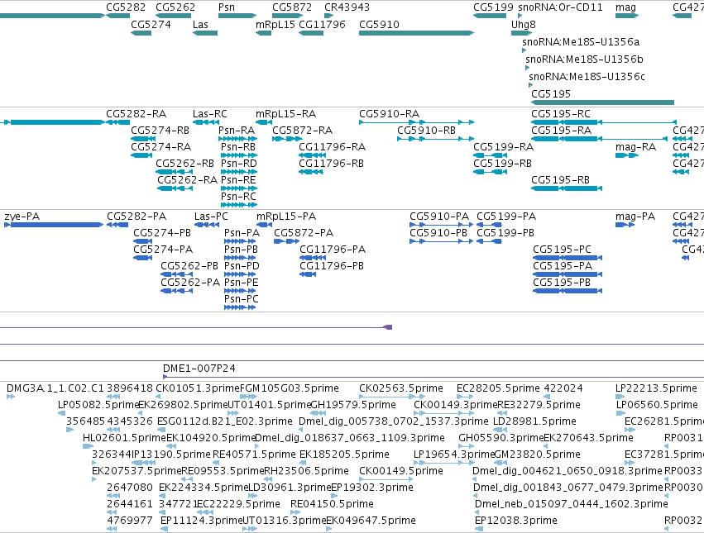Select transcript CG5199-RB label
The height and width of the screenshot is (533, 704).
pos(502,164)
